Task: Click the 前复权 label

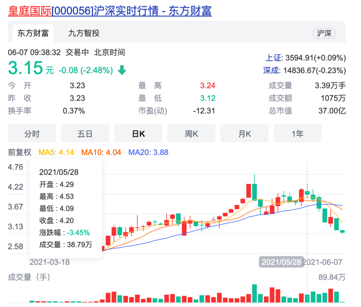Action: 20,152
